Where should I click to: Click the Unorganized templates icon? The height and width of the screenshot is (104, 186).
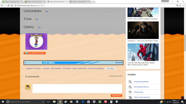coord(130,81)
